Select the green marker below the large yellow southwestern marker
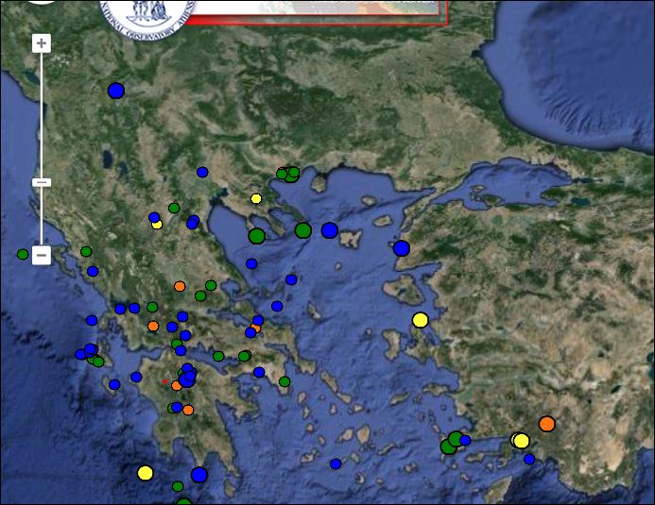 pos(178,486)
